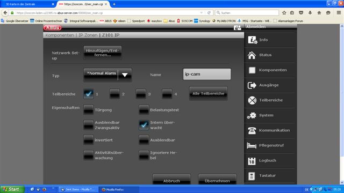Click the Kommunikation telephone icon

252,130
